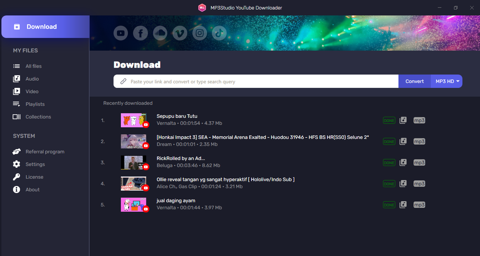Screen dimensions: 480x256
Task: Click the YouTube platform icon in banner
Action: pyautogui.click(x=121, y=33)
